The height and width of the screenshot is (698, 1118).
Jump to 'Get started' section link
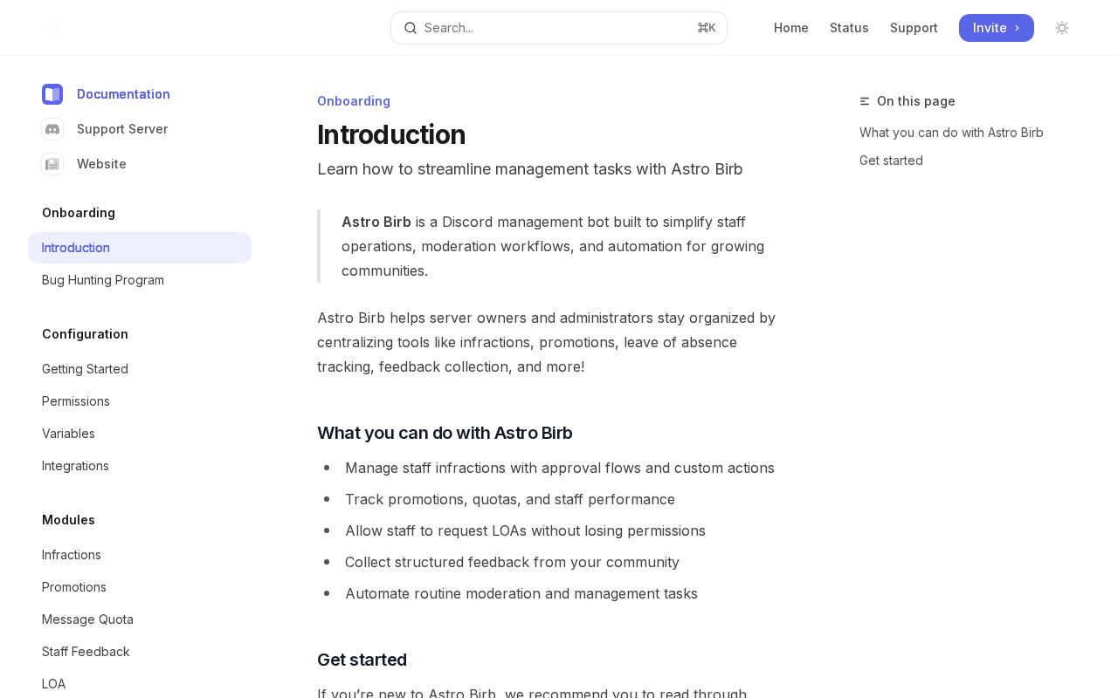click(891, 161)
